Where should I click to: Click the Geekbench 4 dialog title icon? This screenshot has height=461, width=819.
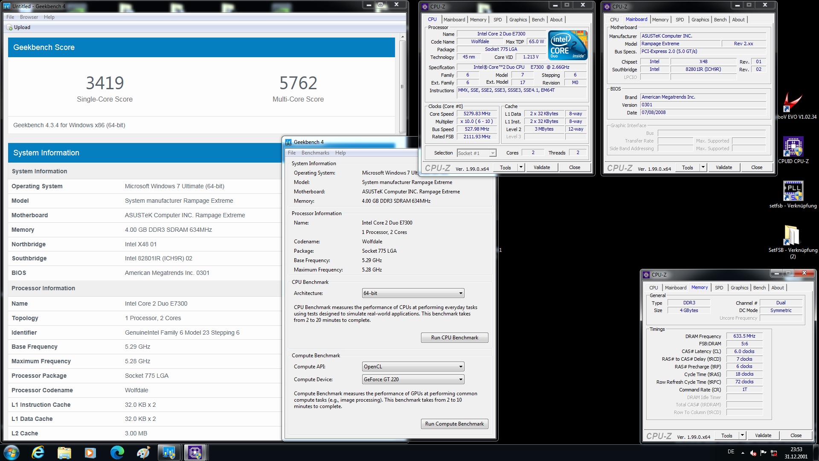tap(288, 142)
